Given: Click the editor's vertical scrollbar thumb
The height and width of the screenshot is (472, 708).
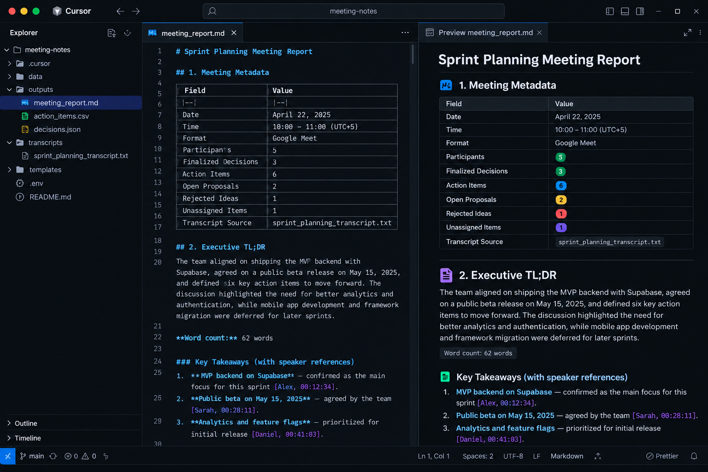Looking at the screenshot, I should [413, 54].
